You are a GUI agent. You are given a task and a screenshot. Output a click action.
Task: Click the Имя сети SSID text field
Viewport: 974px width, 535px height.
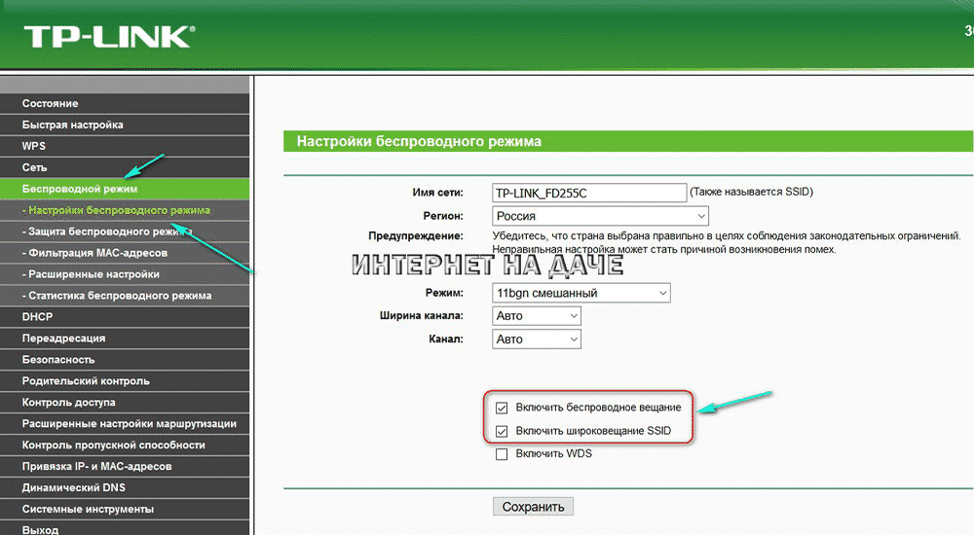(589, 193)
